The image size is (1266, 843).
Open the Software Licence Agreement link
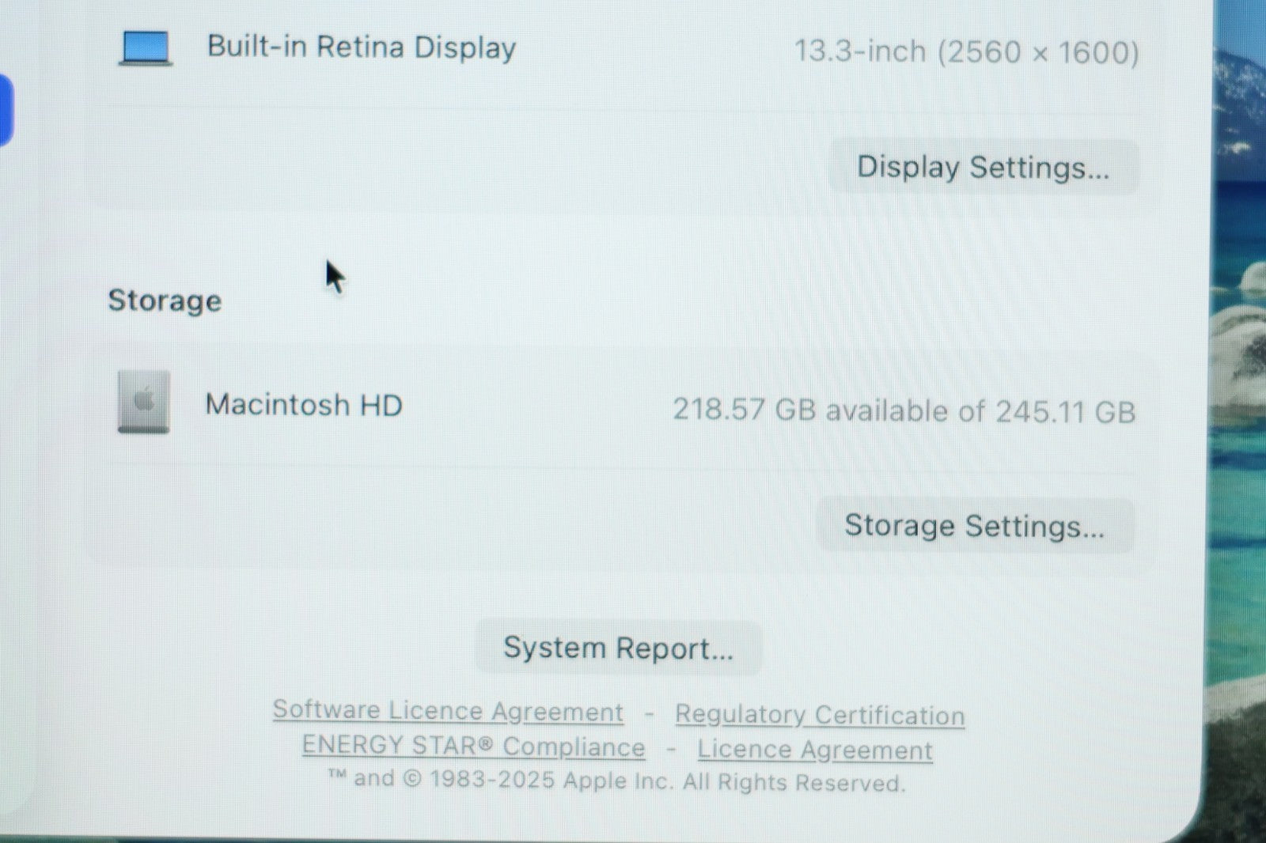point(448,711)
